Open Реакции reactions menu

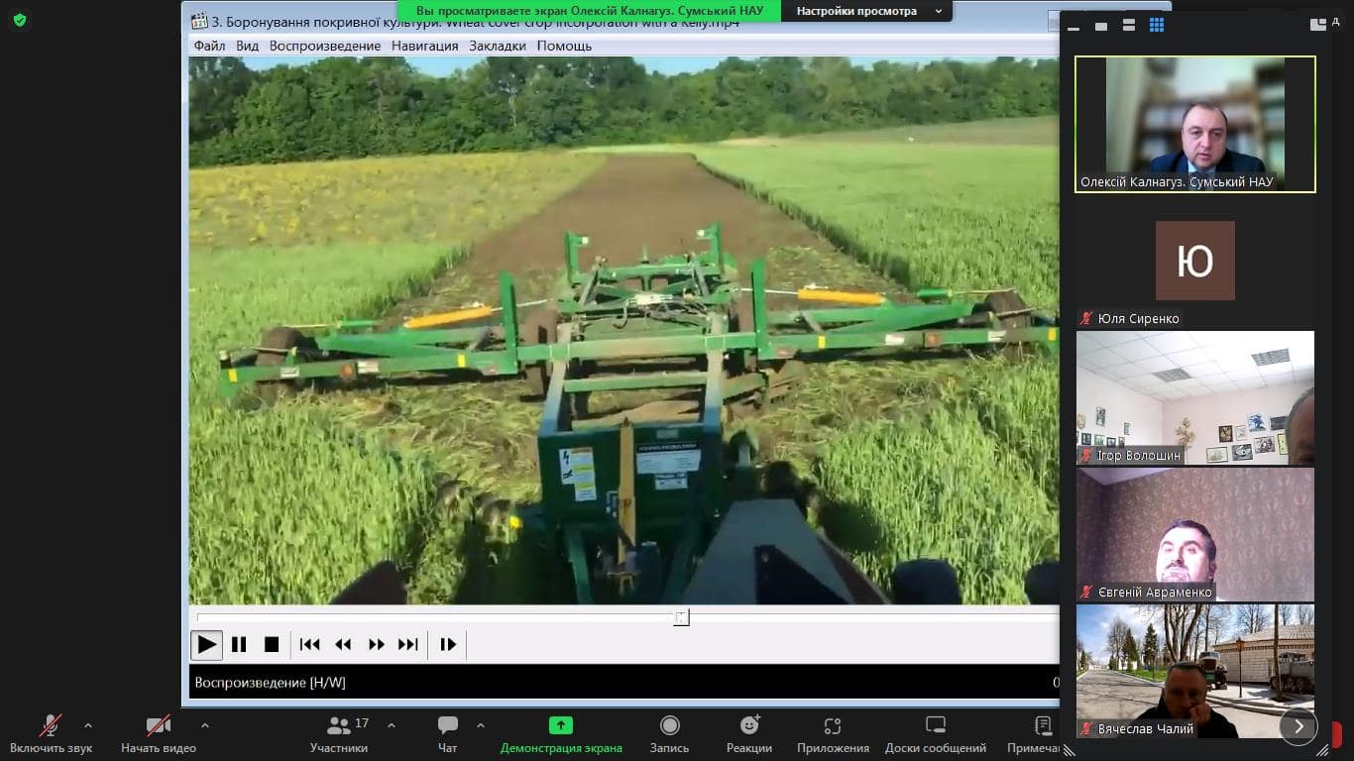pyautogui.click(x=749, y=733)
